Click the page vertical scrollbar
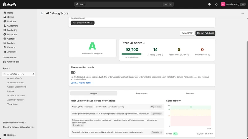Viewport: 248px width, 139px height. [x=247, y=88]
